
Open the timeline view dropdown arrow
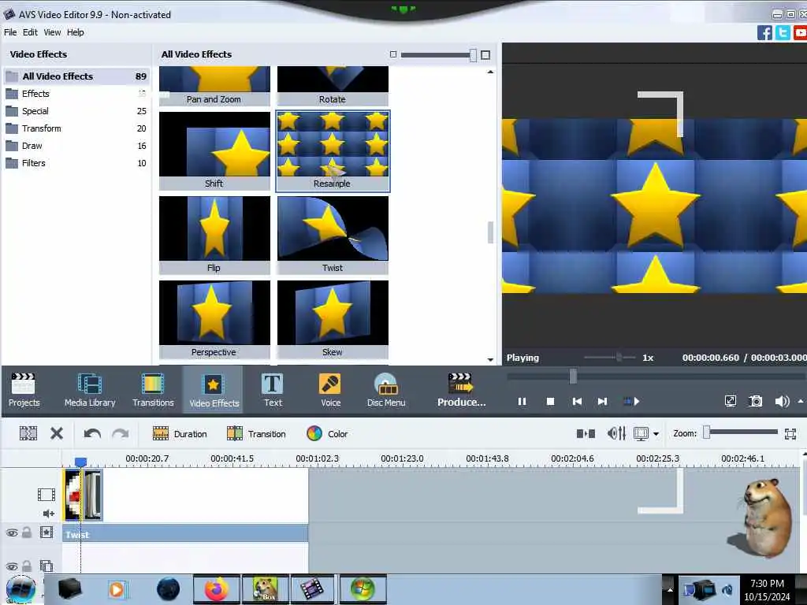coord(656,434)
